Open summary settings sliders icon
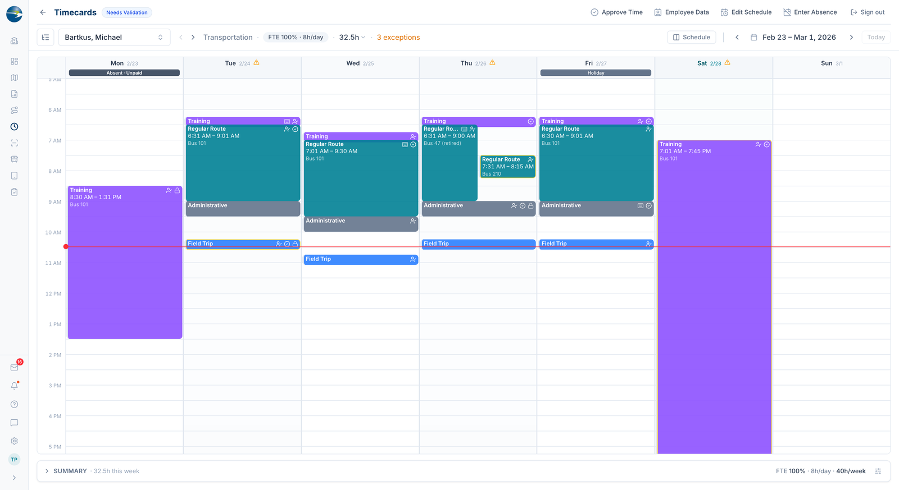Image resolution: width=899 pixels, height=490 pixels. [x=878, y=471]
